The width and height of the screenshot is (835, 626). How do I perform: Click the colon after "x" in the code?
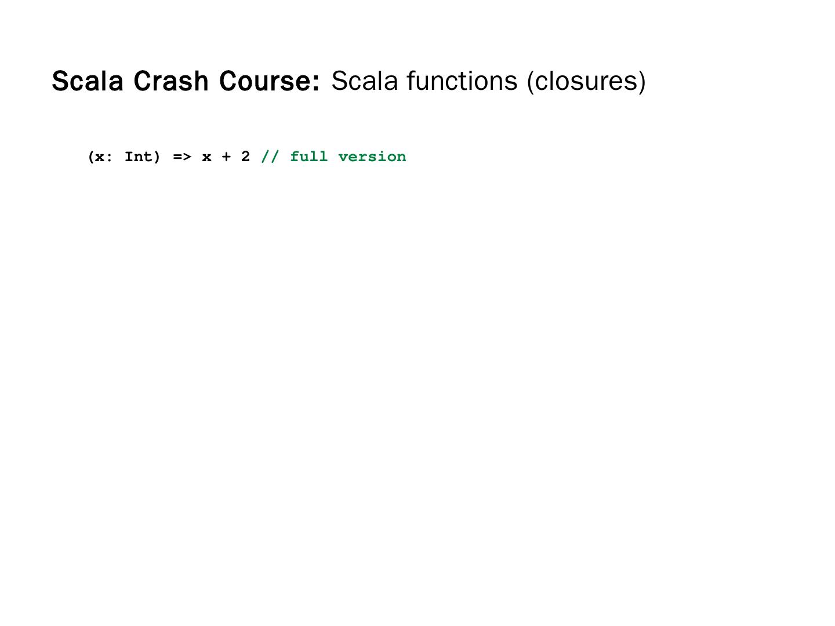coord(109,158)
